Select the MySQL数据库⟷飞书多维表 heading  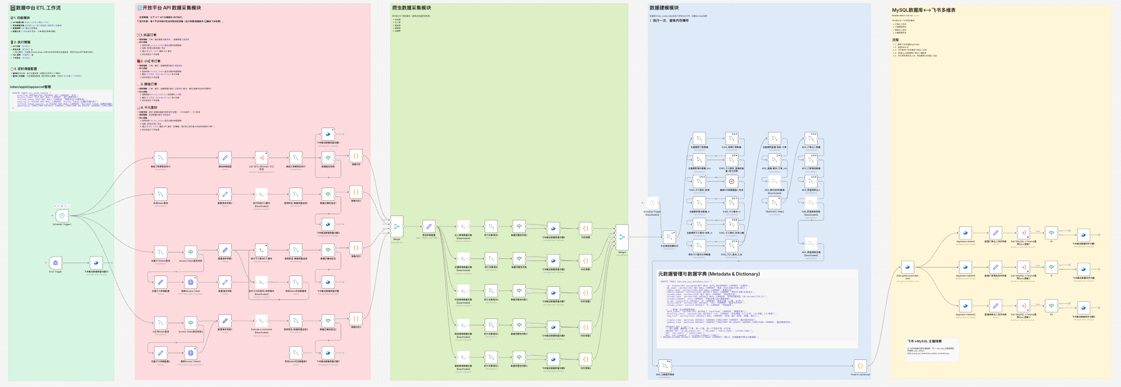(924, 10)
